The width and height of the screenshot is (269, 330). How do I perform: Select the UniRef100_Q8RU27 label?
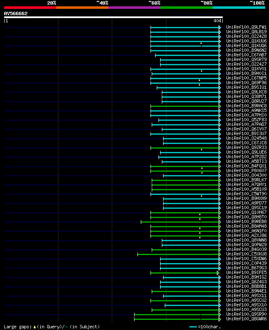(246, 101)
